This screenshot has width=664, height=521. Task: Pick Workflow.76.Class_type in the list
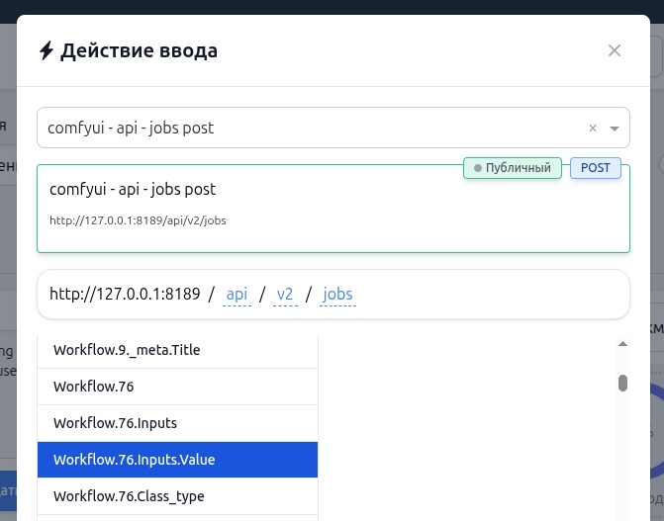(x=177, y=496)
